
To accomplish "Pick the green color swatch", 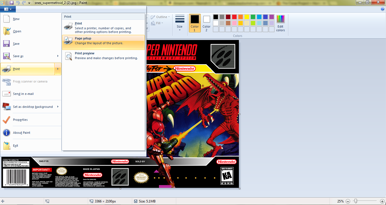I will pyautogui.click(x=253, y=17).
